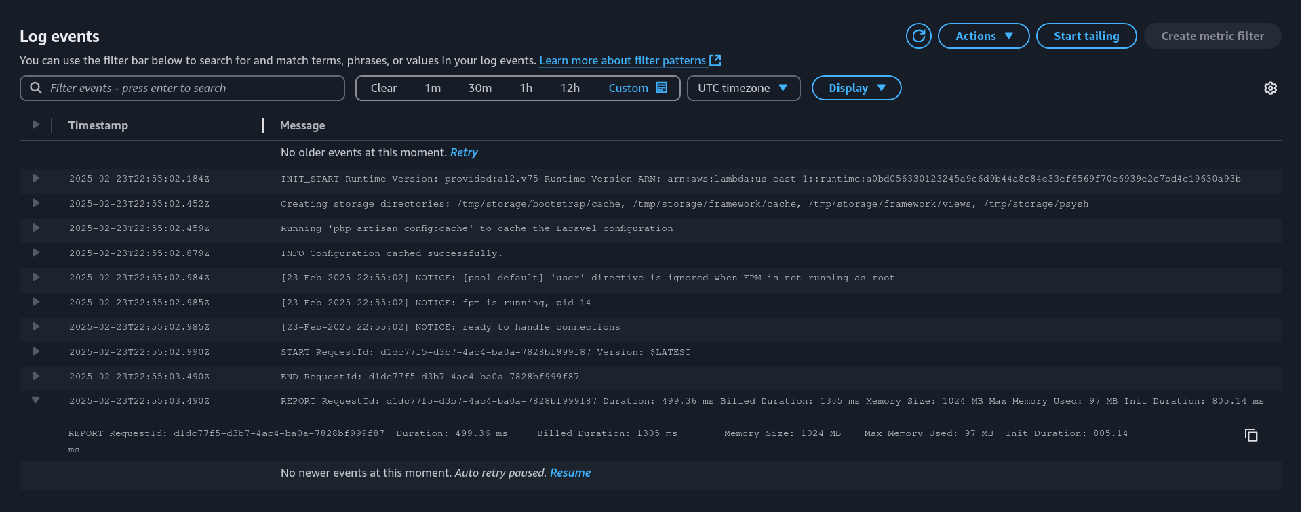Expand the Creating storage directories row
The image size is (1302, 512).
(36, 203)
